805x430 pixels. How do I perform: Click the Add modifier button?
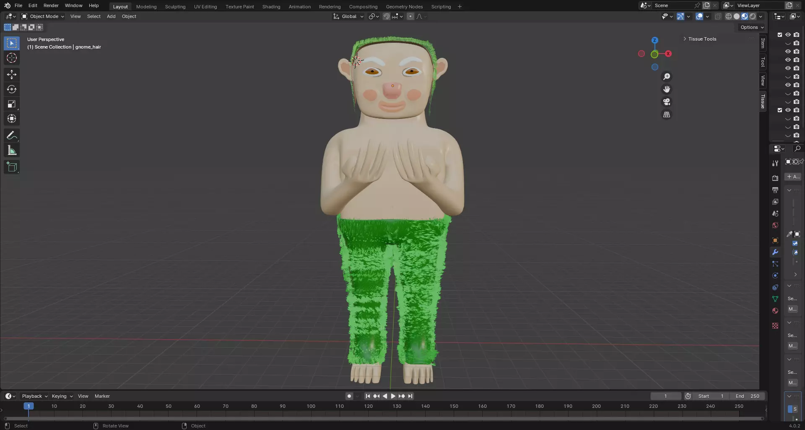click(x=793, y=177)
